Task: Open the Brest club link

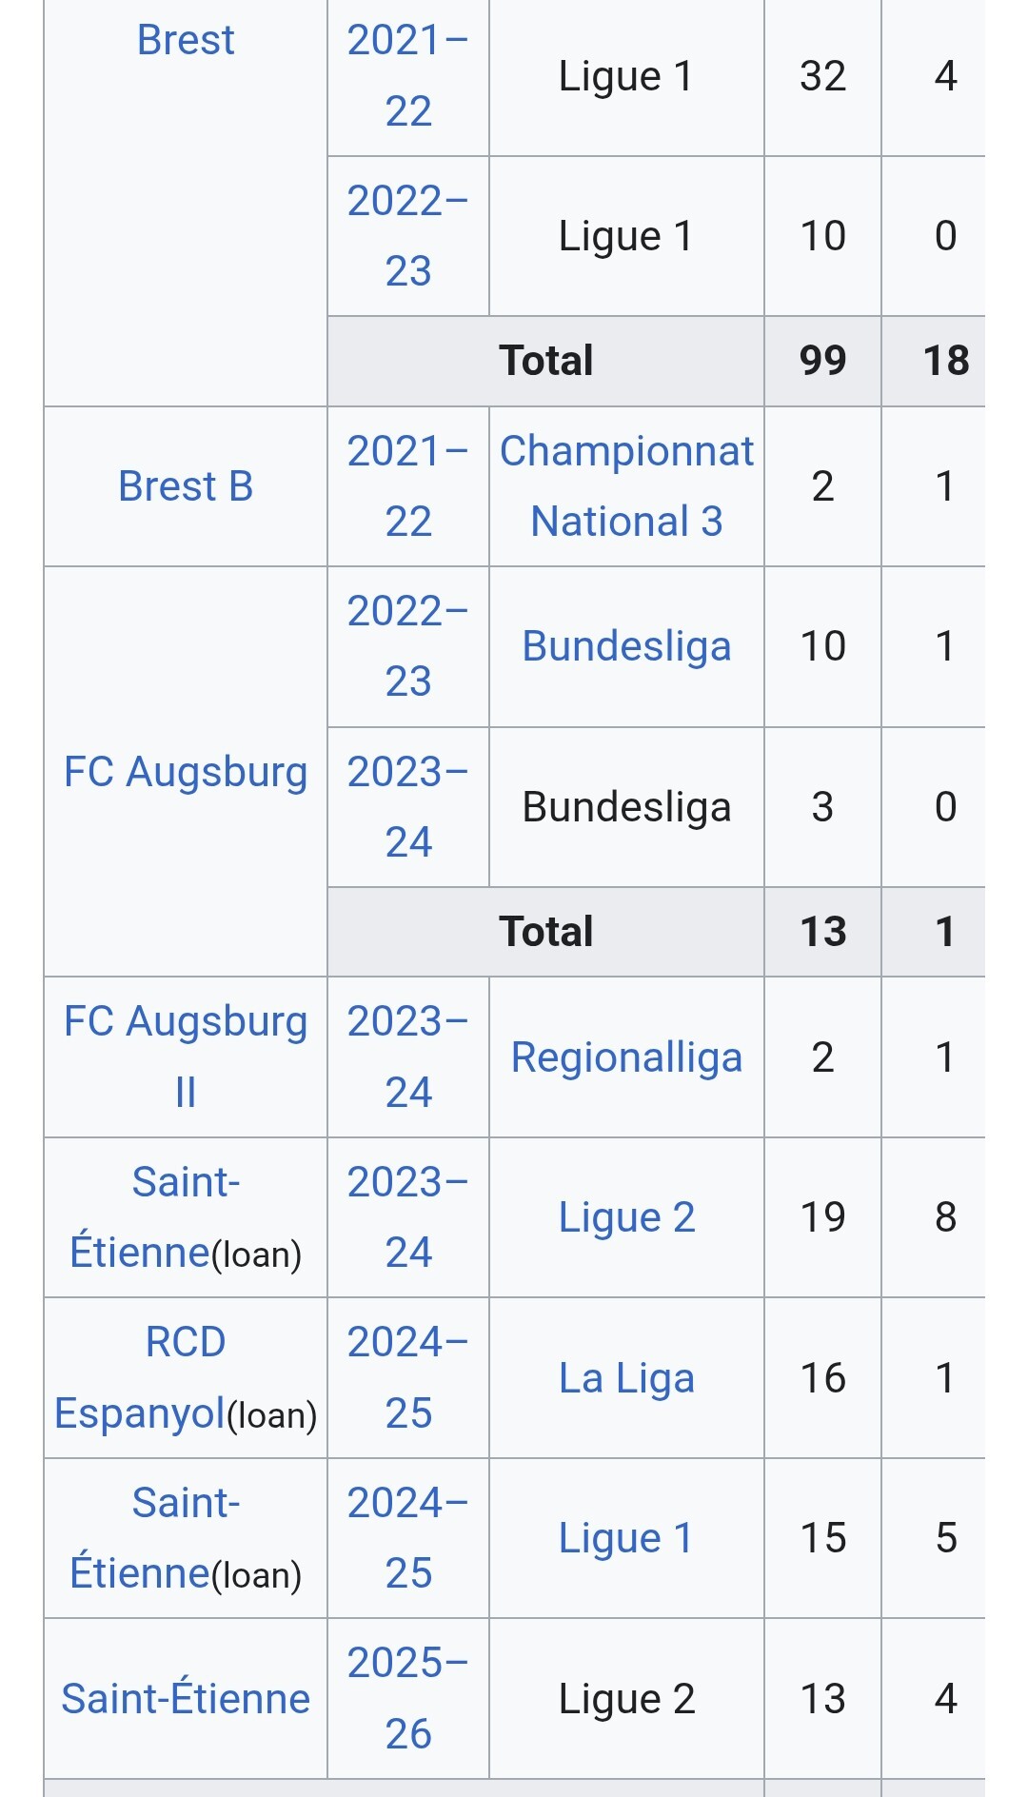Action: (x=186, y=40)
